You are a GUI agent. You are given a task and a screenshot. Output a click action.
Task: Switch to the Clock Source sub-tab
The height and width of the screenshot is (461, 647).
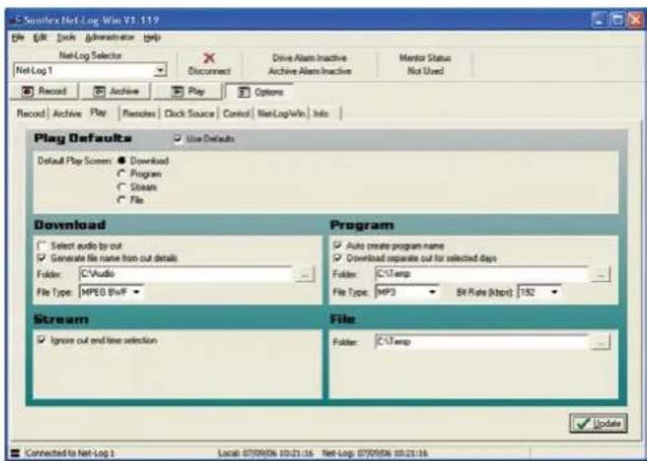[x=189, y=113]
